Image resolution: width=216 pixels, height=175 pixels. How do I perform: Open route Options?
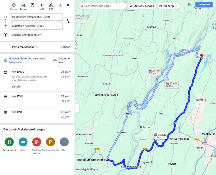tap(65, 47)
